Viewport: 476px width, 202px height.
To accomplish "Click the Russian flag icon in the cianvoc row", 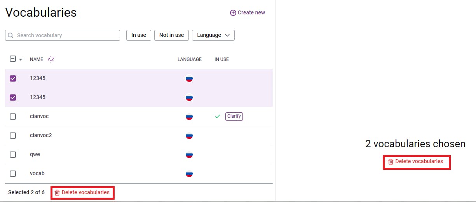I will [189, 117].
